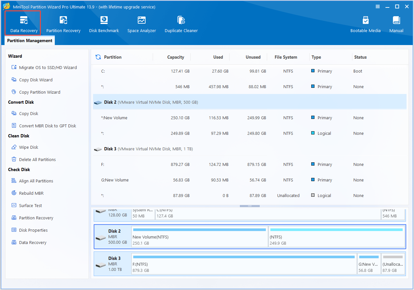Switch to Partition Management tab
Screen dimensions: 414x290
[30, 41]
